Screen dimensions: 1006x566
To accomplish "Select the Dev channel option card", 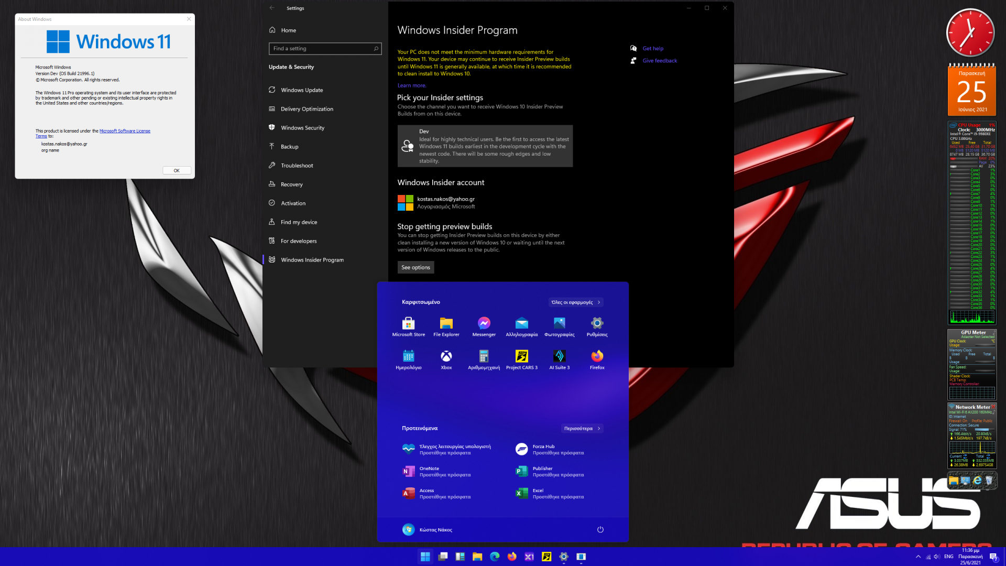I will pos(485,146).
